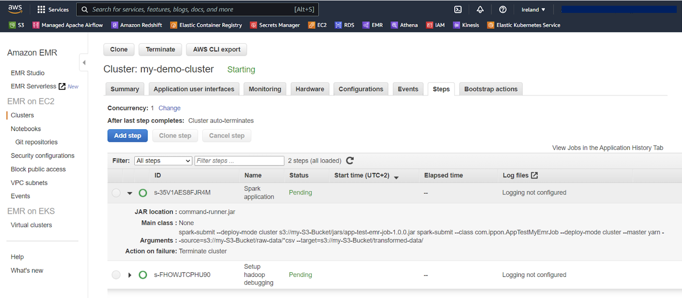
Task: Expand the Setup hadoop debugging step
Action: click(x=129, y=275)
